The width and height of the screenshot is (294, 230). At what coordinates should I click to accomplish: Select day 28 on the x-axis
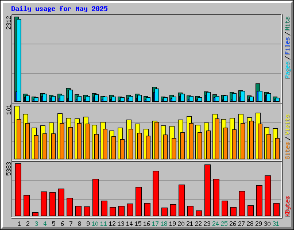click(x=250, y=224)
